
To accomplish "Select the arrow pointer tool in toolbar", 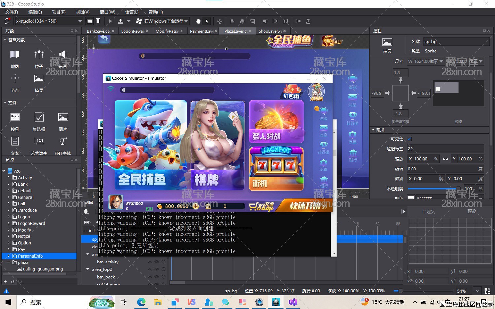I will click(x=207, y=21).
